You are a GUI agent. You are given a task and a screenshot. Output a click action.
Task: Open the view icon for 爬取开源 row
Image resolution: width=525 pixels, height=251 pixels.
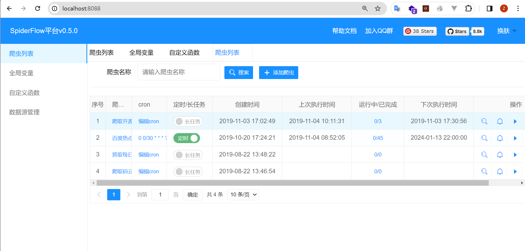[484, 121]
